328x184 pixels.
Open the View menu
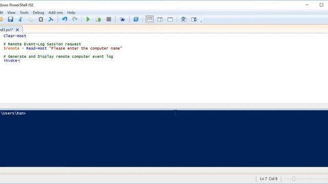tap(11, 12)
